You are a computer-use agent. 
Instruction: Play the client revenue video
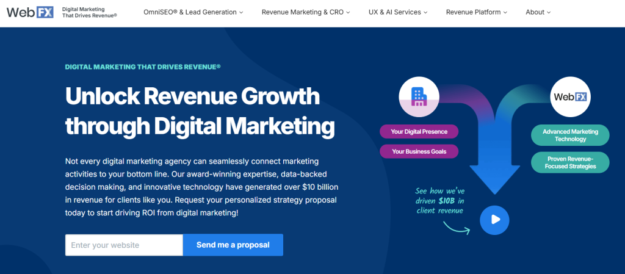click(494, 220)
